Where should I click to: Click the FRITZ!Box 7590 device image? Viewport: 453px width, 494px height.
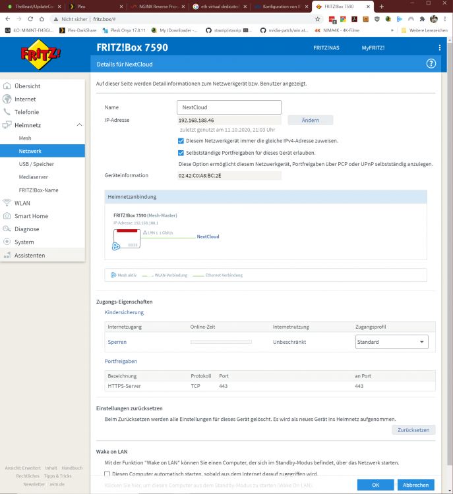click(127, 238)
